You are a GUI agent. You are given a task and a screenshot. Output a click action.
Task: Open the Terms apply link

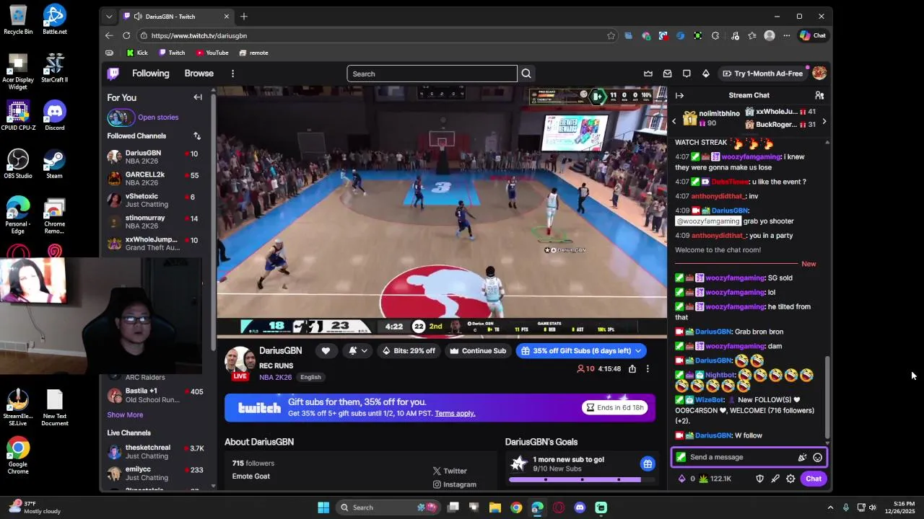(455, 414)
